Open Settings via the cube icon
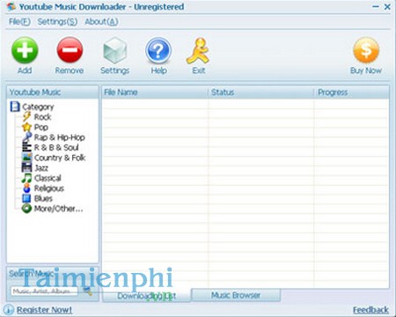The image size is (396, 317). 115,50
